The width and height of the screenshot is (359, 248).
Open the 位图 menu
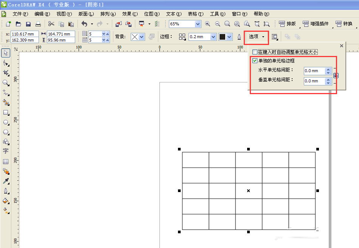coord(152,14)
